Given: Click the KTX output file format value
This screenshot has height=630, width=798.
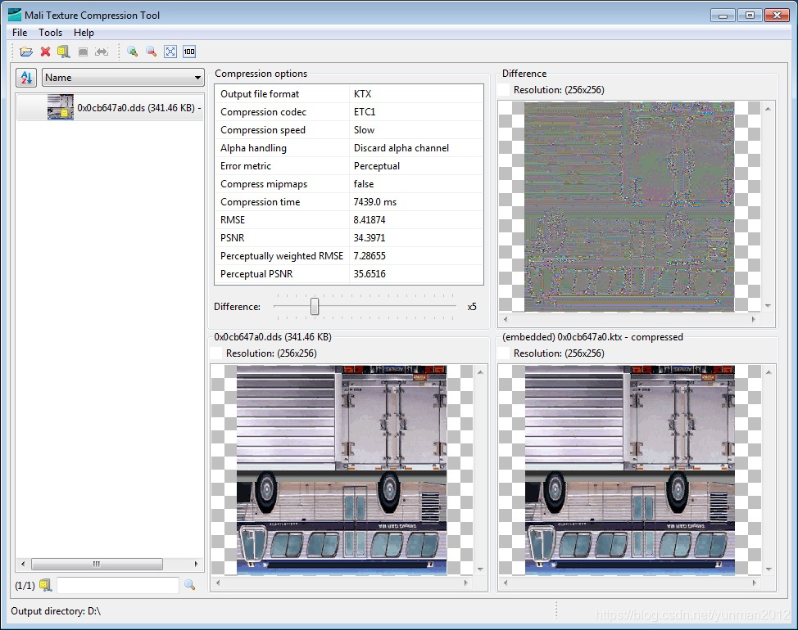Looking at the screenshot, I should [x=362, y=94].
